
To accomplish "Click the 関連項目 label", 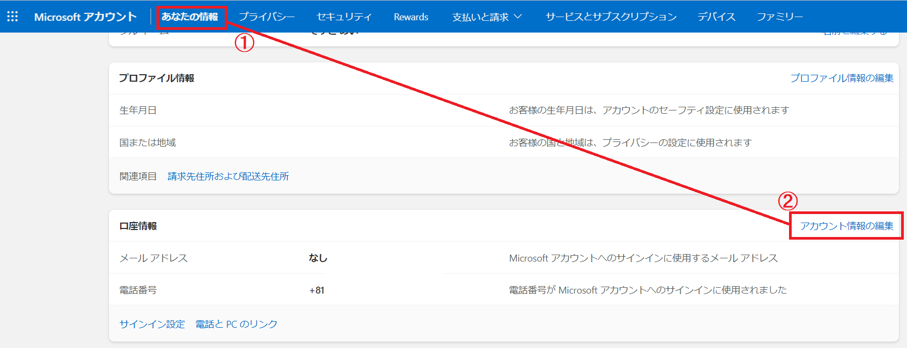I will point(138,176).
